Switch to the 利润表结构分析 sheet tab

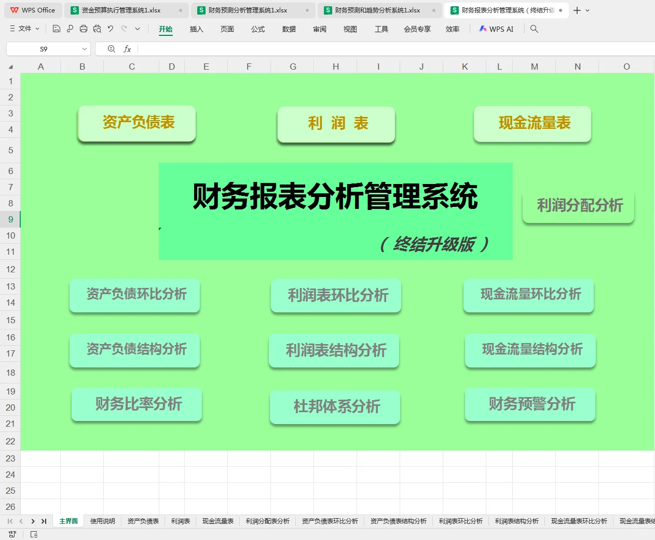coord(516,521)
